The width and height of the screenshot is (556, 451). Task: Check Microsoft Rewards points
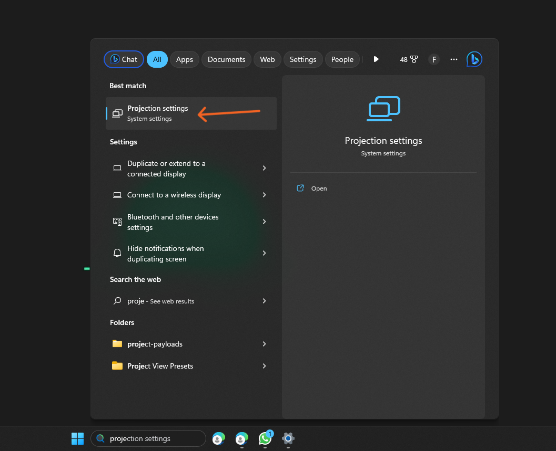[409, 59]
